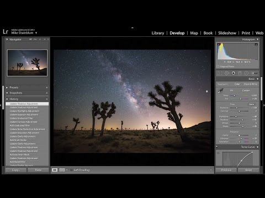Activate Tone Curve target adjustment tool

click(219, 153)
